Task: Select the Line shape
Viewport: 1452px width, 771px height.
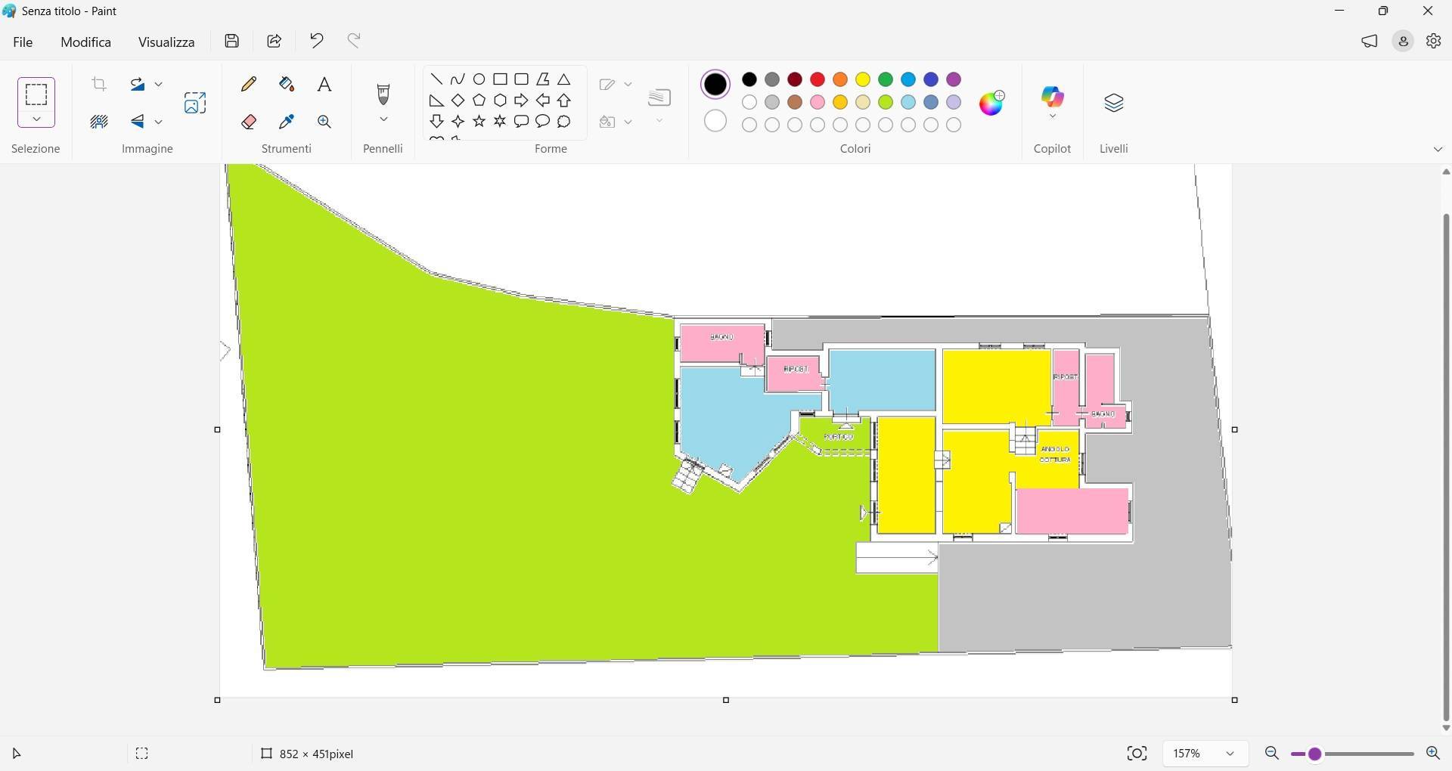Action: tap(436, 79)
